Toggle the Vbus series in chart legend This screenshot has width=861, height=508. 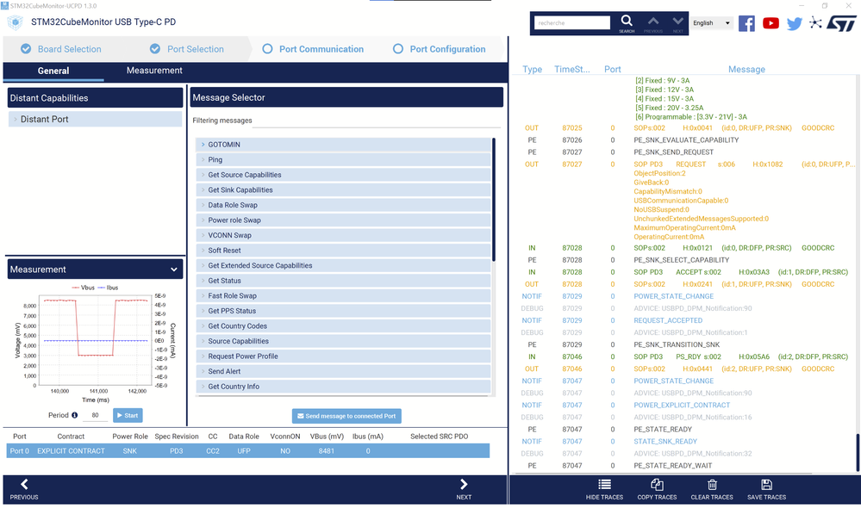point(83,288)
